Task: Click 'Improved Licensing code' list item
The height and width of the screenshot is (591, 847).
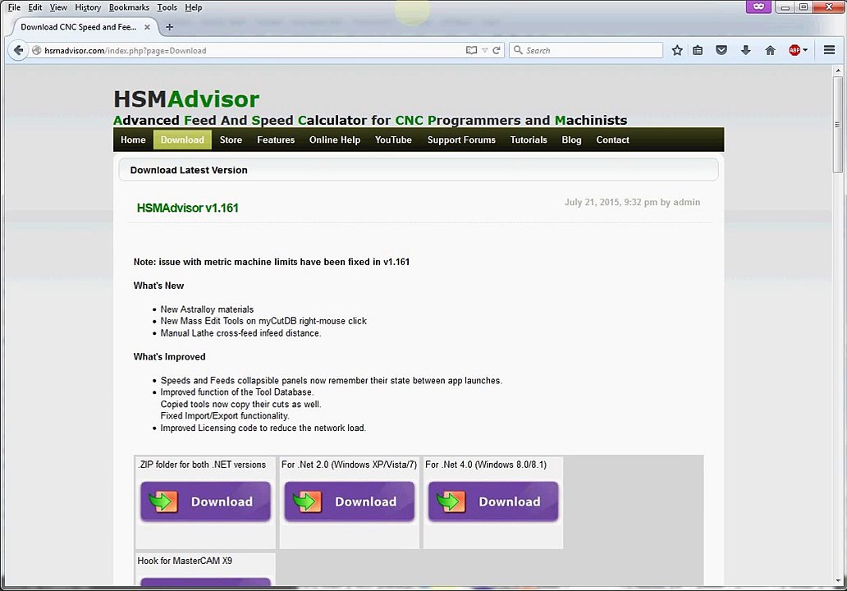Action: click(x=263, y=428)
